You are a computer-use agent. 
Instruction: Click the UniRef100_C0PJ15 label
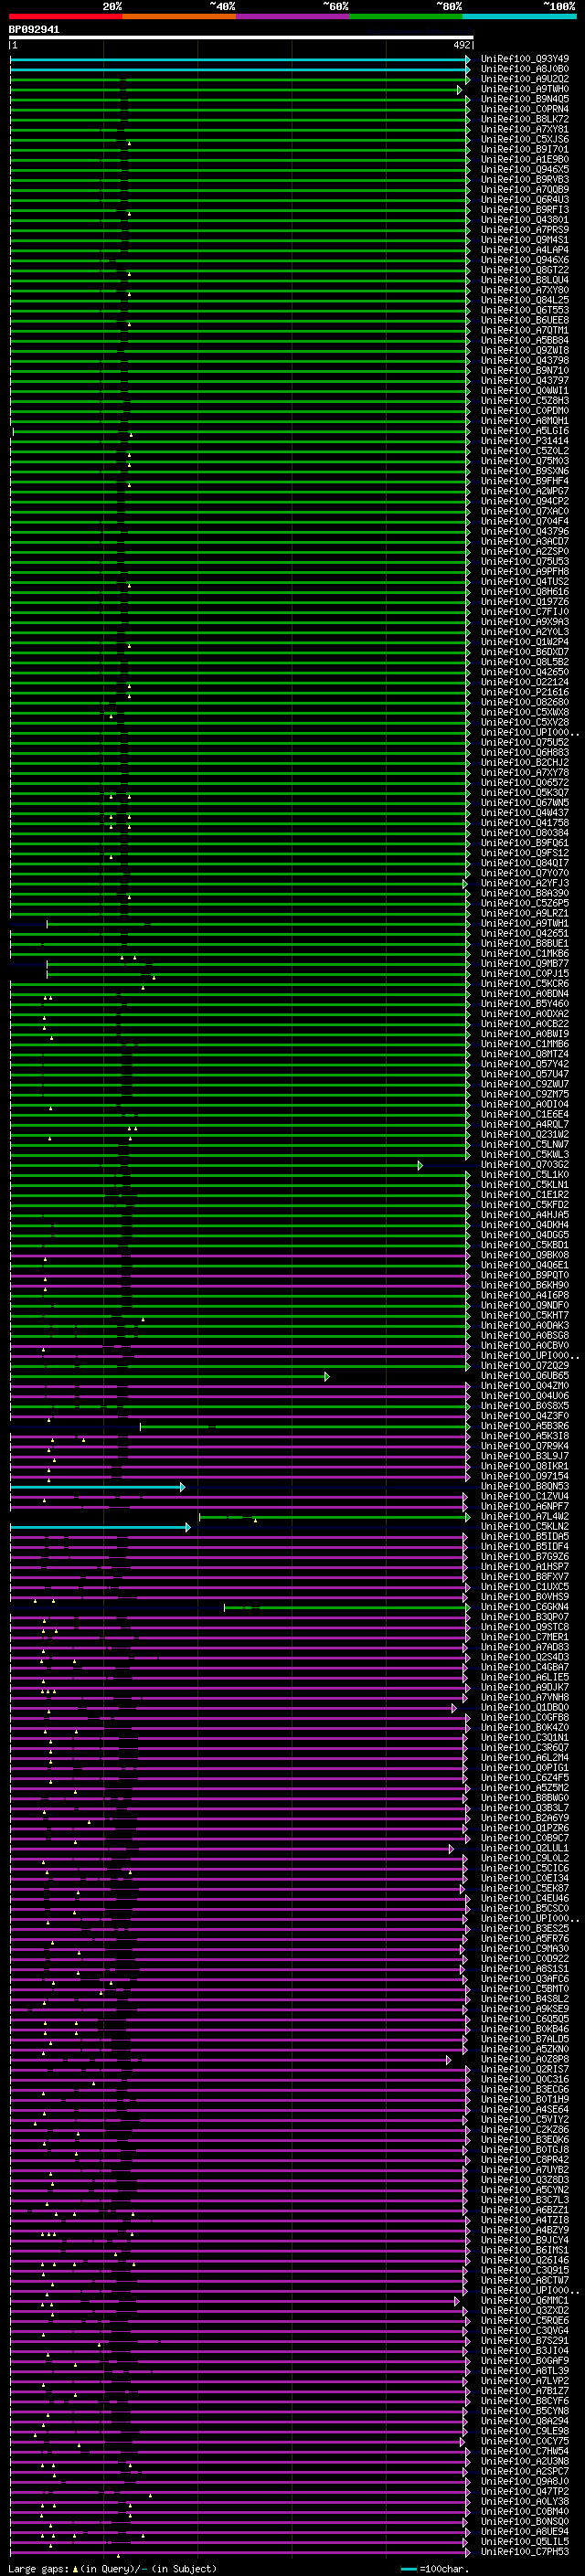click(x=525, y=973)
